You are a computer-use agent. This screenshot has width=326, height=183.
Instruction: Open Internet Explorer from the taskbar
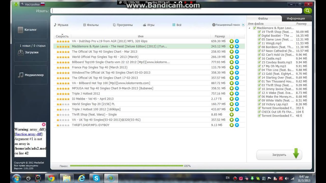(81, 178)
